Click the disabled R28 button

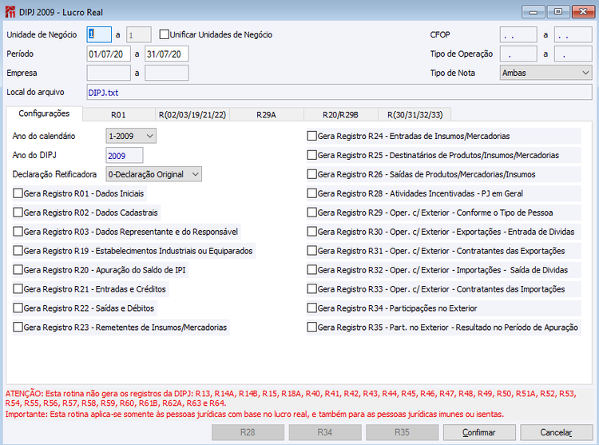coord(248,432)
